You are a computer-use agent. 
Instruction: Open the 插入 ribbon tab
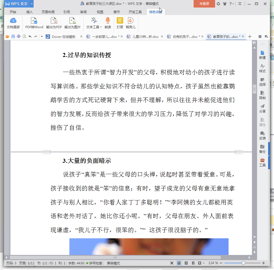(x=29, y=12)
